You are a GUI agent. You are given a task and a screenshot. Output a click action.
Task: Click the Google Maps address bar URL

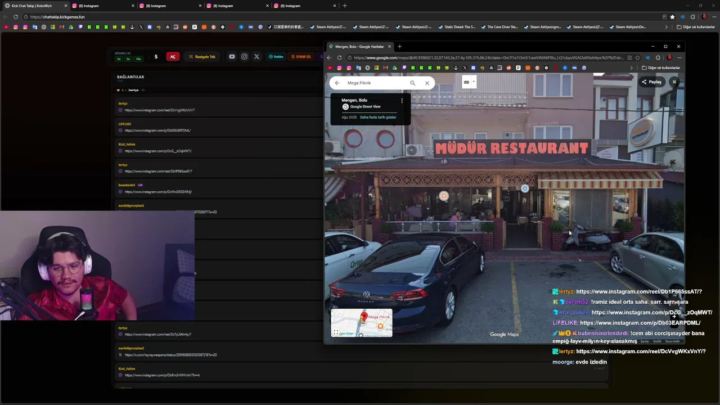tap(488, 57)
